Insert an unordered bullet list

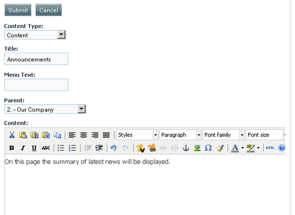pos(61,148)
